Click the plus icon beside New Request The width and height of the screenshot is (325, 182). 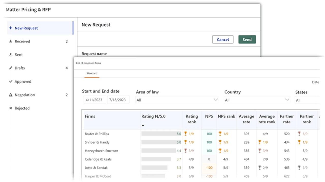point(11,28)
